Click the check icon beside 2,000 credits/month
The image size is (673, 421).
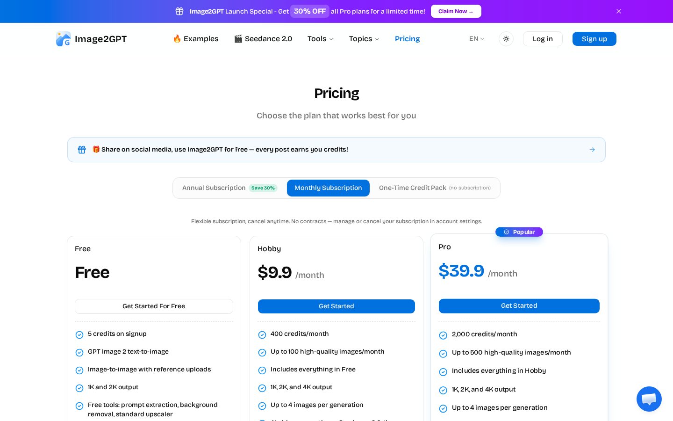(443, 335)
